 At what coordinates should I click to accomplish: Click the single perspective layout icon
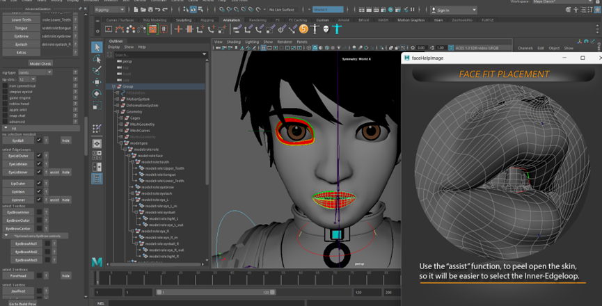tap(97, 143)
